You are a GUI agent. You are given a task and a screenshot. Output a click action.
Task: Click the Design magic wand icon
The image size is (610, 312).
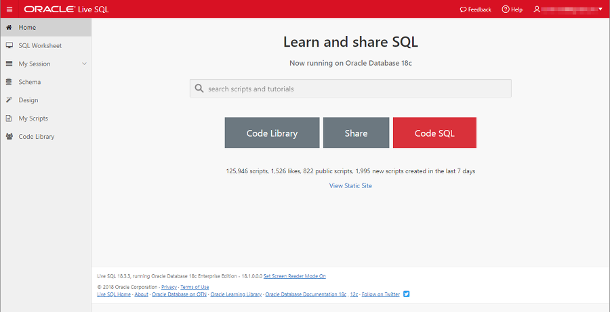coord(9,100)
